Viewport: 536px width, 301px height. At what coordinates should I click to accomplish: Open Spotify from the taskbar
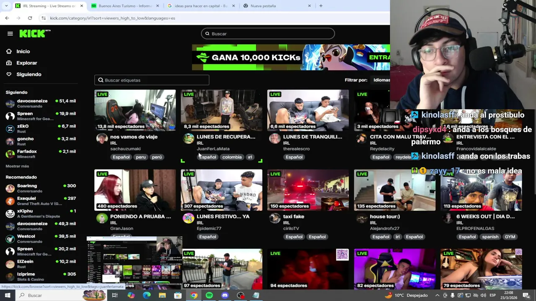209,296
